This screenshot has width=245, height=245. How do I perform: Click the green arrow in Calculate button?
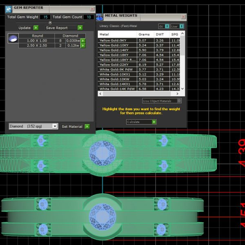(x=154, y=122)
